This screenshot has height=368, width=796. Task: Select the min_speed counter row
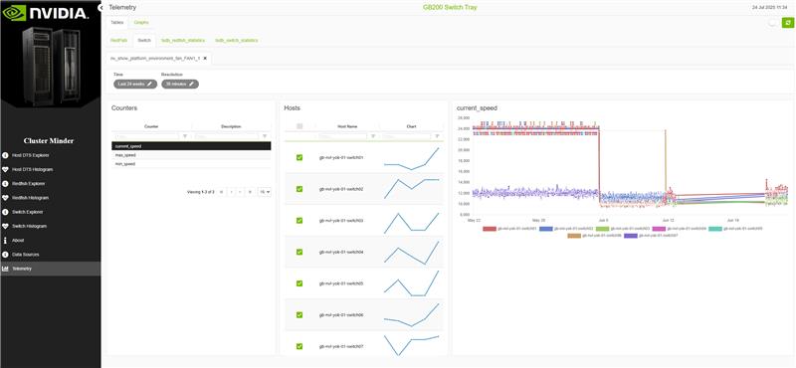(191, 164)
